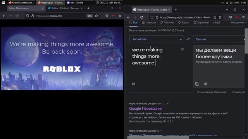
Task: Reload page in Roblox window
Action: coord(17,16)
